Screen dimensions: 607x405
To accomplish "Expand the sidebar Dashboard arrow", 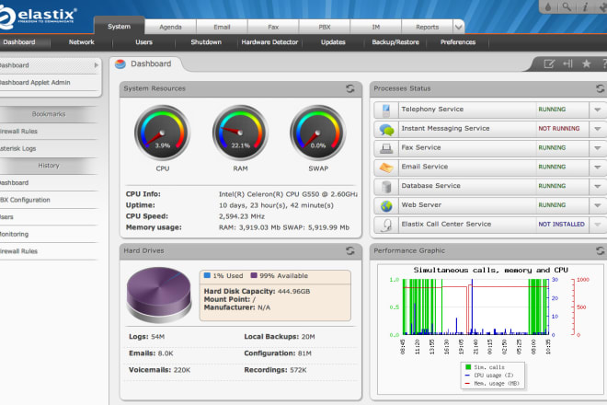I will 96,65.
